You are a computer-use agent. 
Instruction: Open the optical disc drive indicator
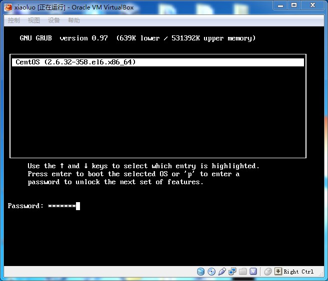(x=211, y=272)
